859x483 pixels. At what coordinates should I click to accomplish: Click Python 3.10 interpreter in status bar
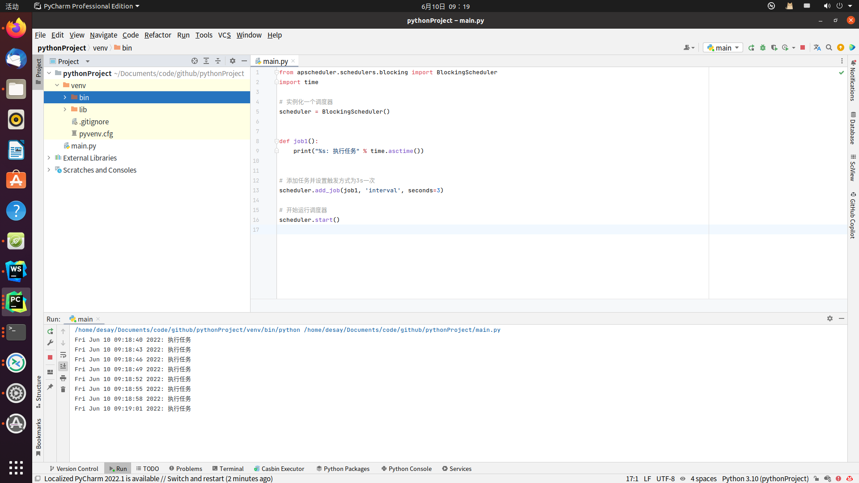point(765,479)
